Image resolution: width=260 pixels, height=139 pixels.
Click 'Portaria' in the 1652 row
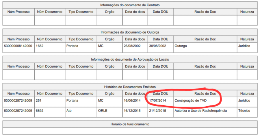click(72, 46)
